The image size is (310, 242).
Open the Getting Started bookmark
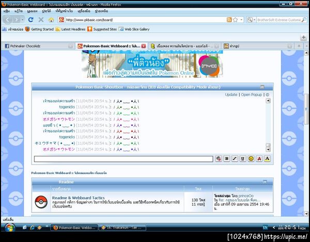click(40, 29)
